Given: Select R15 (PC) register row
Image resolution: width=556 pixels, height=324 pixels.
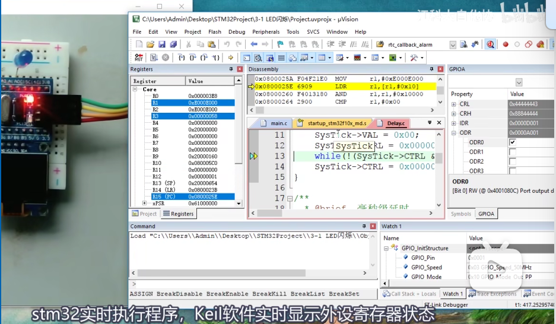Looking at the screenshot, I should 193,196.
